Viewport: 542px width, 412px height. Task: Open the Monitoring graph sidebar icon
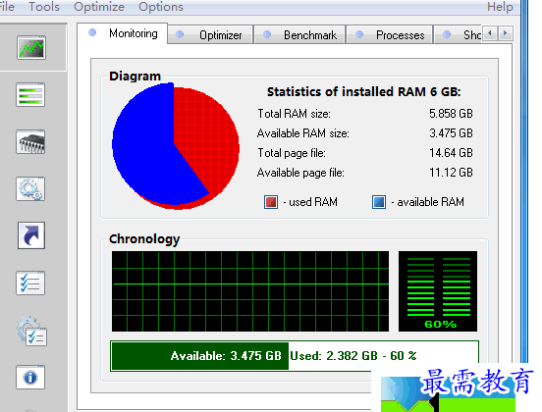point(31,48)
